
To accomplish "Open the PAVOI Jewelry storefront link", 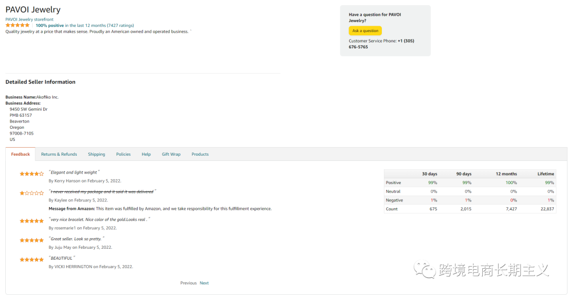I will click(29, 19).
